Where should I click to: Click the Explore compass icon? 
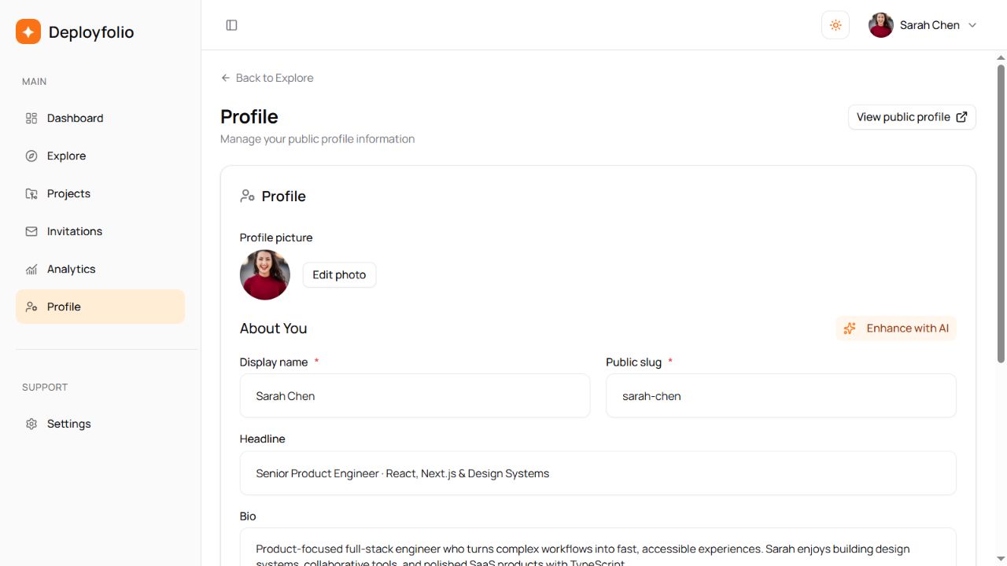point(31,156)
